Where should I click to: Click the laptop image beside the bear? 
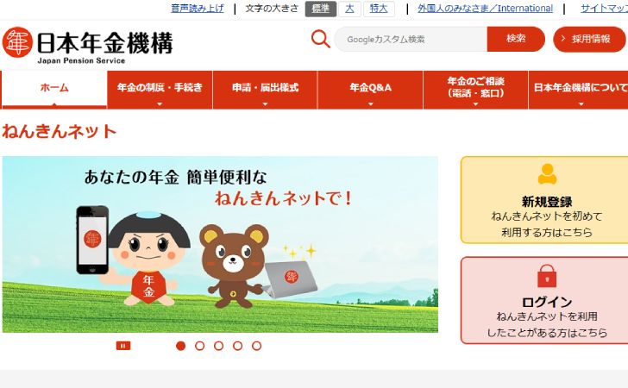tap(291, 279)
